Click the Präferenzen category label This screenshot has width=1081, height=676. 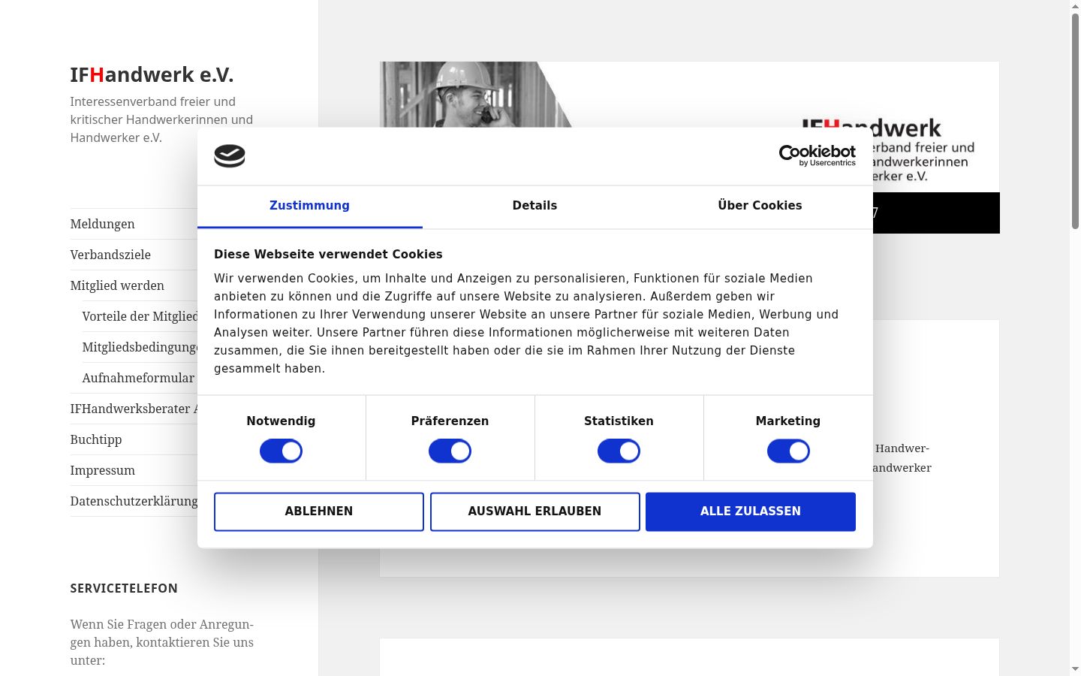point(450,421)
